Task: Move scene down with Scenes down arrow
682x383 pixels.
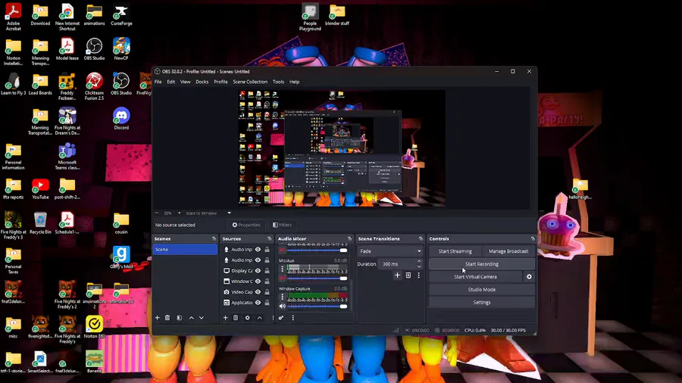Action: point(202,318)
